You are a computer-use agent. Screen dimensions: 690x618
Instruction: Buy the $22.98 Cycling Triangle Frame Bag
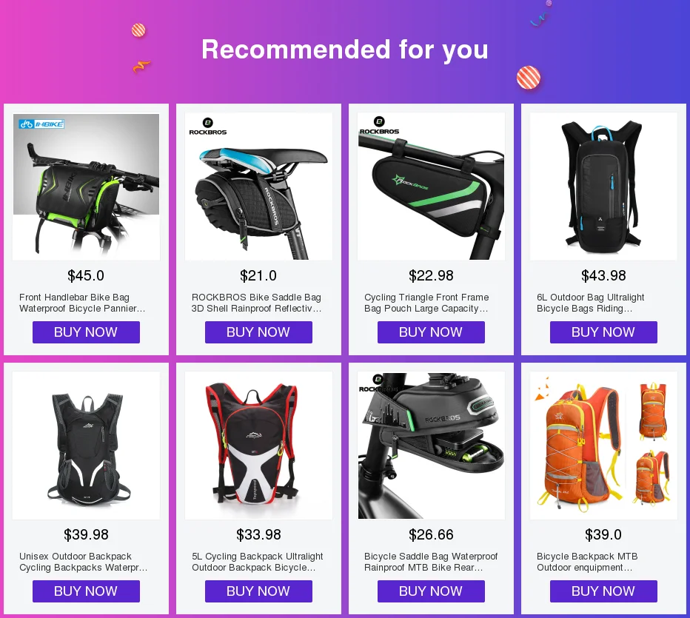click(431, 332)
